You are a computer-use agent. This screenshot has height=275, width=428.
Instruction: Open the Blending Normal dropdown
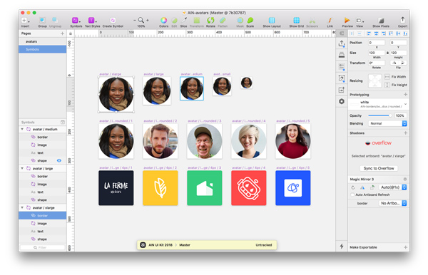[387, 123]
